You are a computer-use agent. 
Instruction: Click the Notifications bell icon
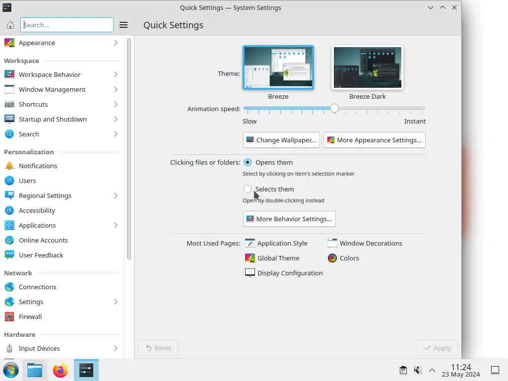click(9, 166)
